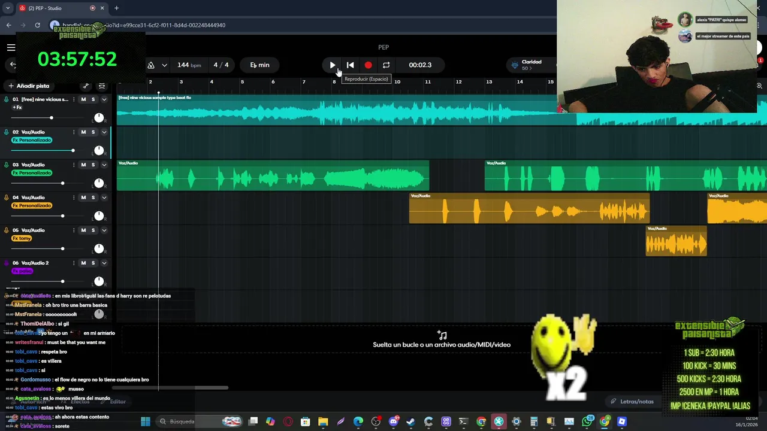The image size is (767, 431).
Task: Adjust track 01 pan knob
Action: [x=99, y=117]
